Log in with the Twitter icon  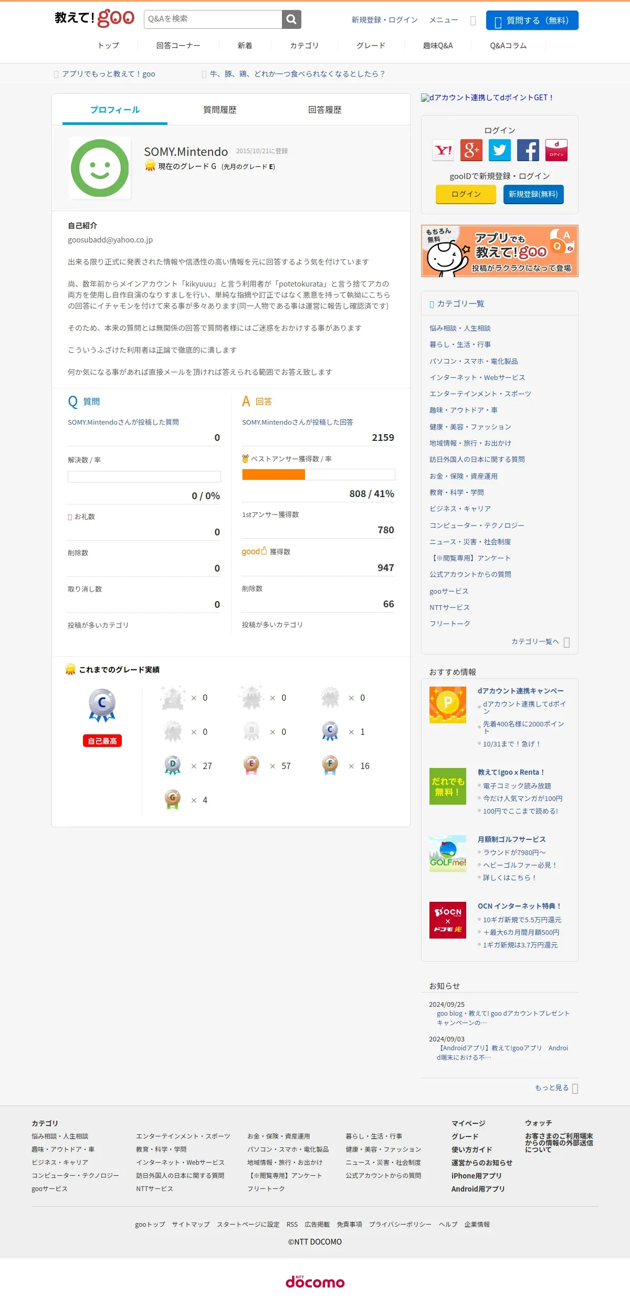click(x=500, y=150)
